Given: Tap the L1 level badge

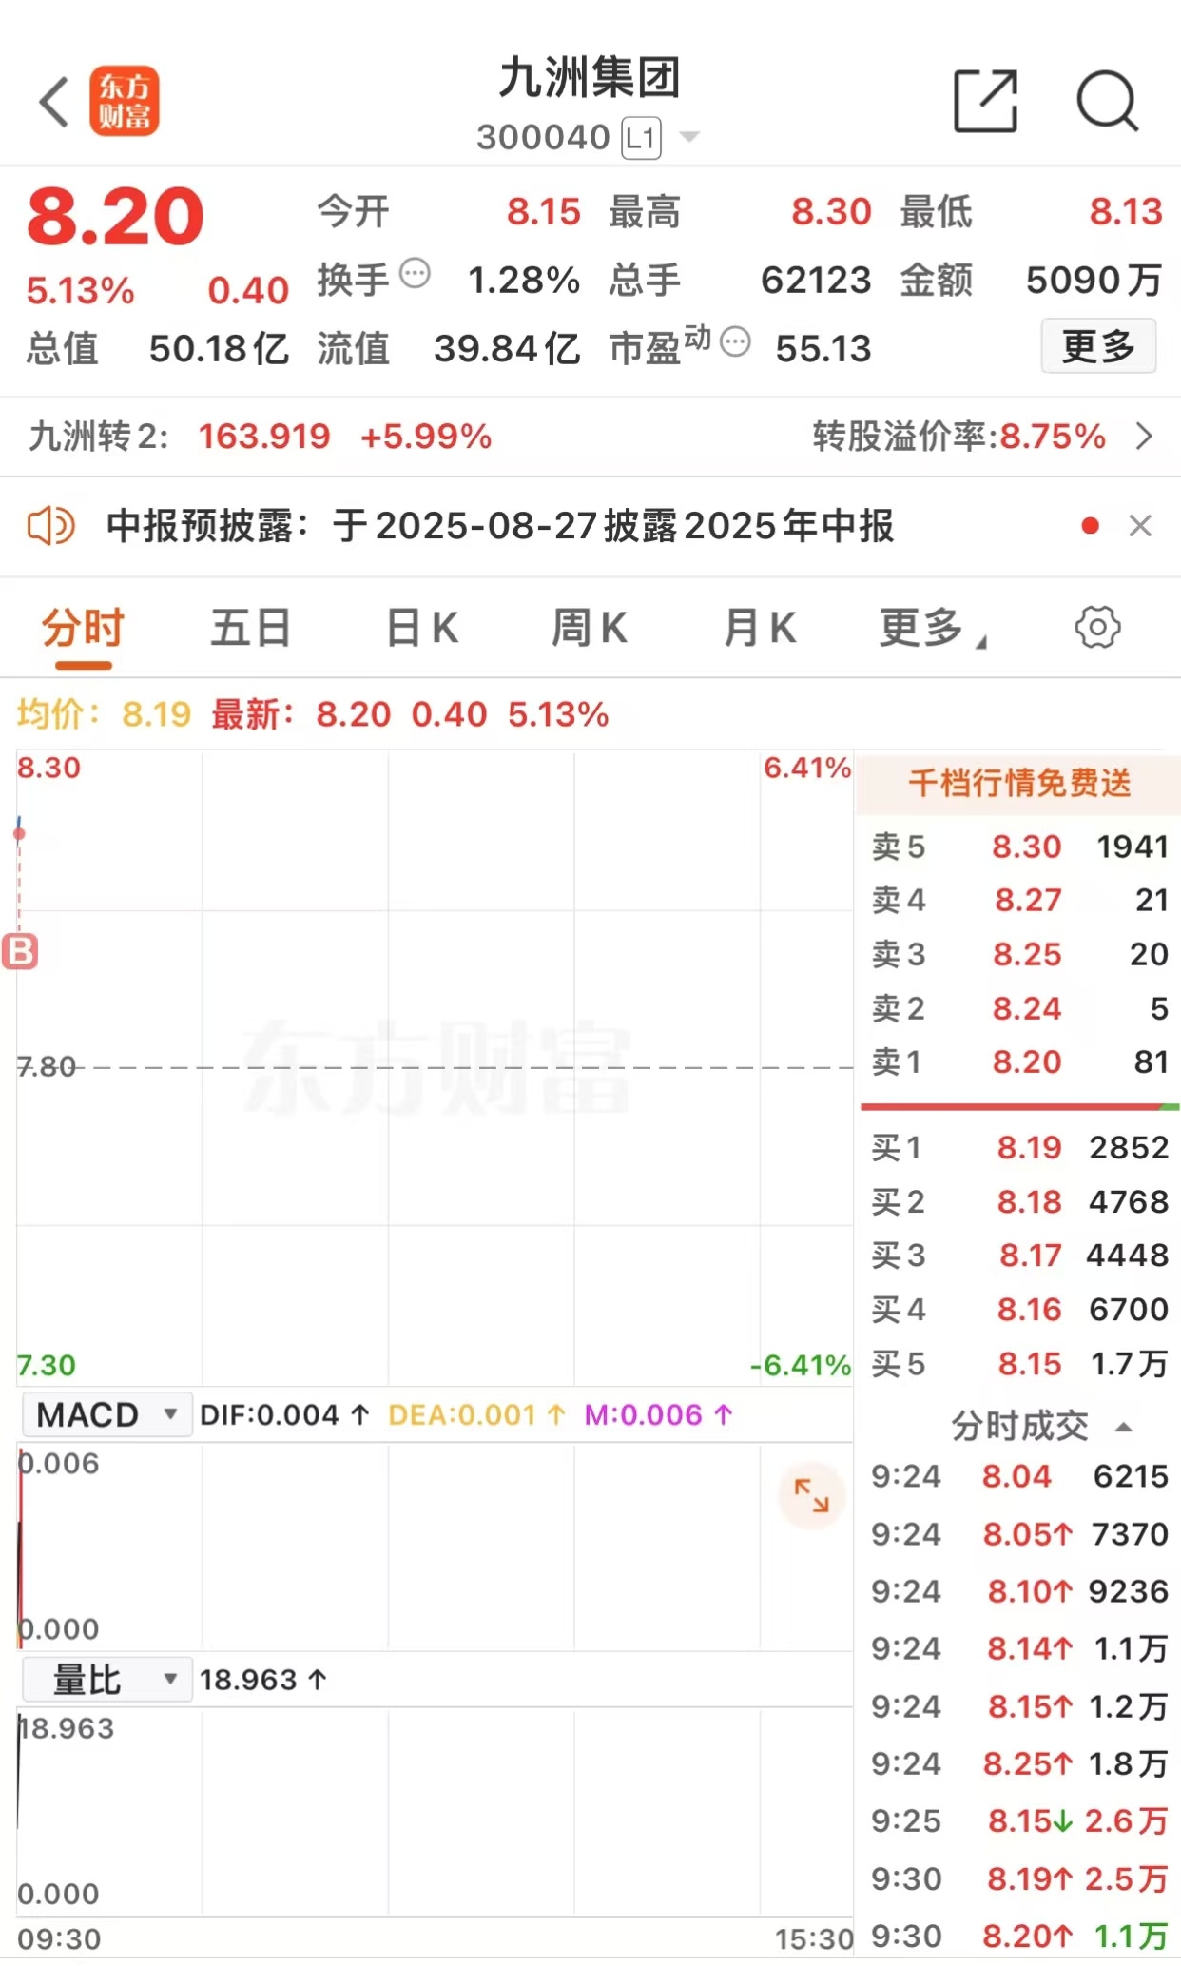Looking at the screenshot, I should pyautogui.click(x=641, y=139).
